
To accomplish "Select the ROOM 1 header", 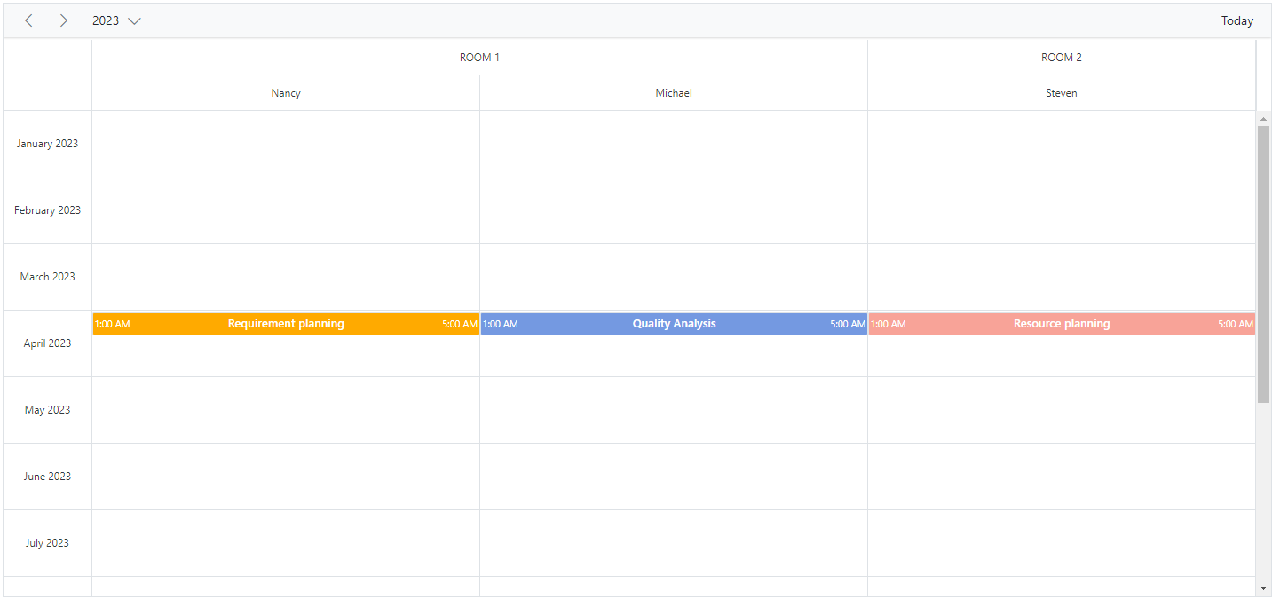I will pos(479,58).
